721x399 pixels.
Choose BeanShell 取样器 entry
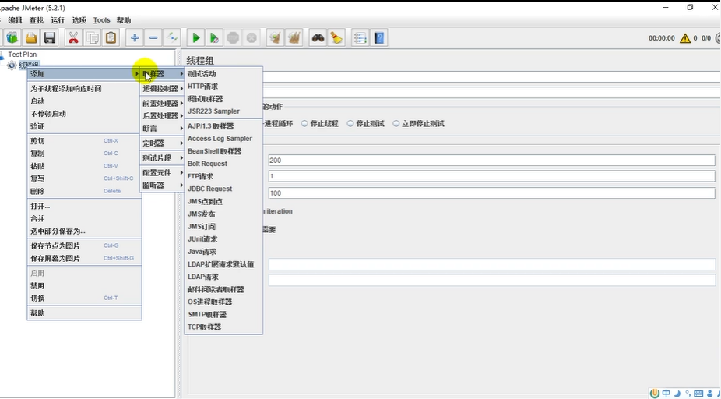click(223, 151)
